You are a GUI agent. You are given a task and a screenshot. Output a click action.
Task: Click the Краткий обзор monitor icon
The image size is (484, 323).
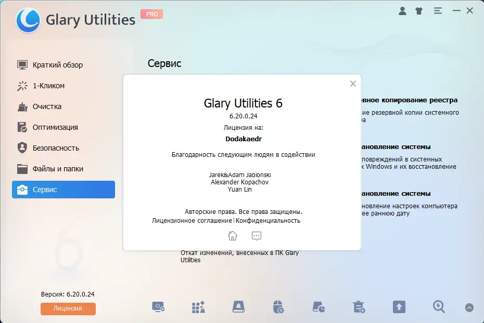(22, 65)
